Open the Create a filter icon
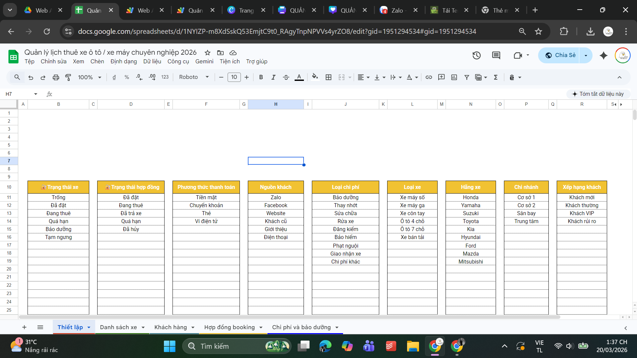637x358 pixels. 466,77
